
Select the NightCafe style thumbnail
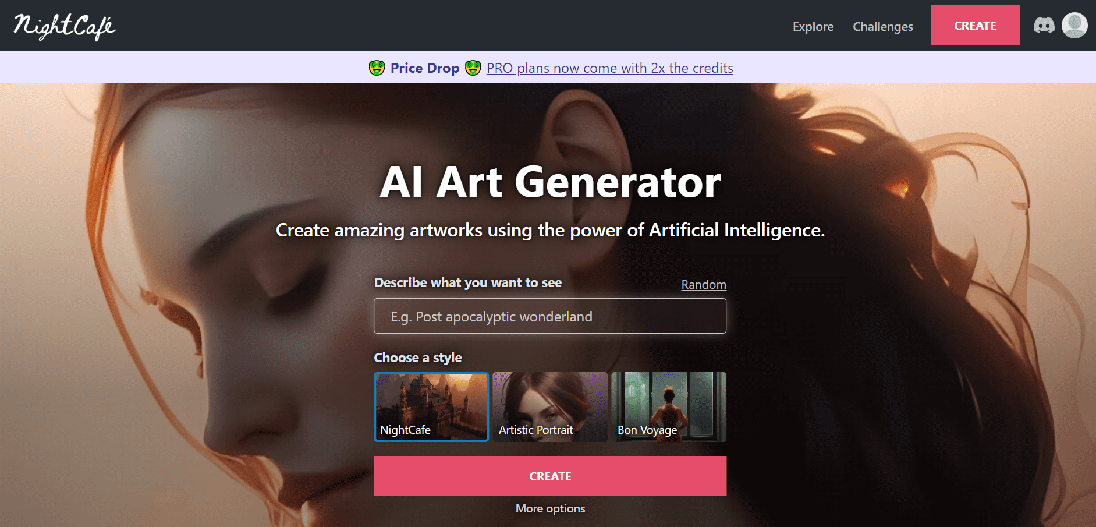[x=431, y=407]
